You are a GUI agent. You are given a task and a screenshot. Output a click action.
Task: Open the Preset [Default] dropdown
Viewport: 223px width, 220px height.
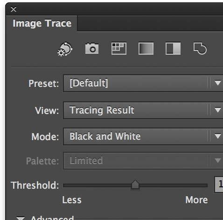click(x=143, y=83)
